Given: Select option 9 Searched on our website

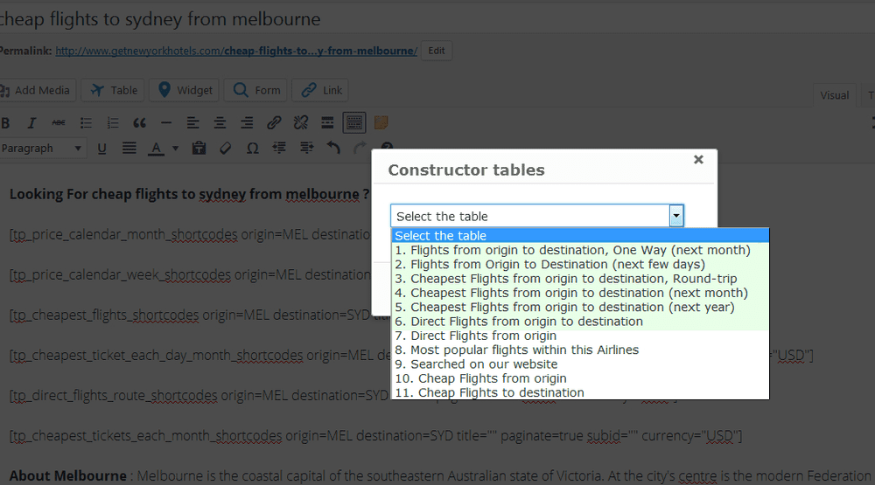Looking at the screenshot, I should (x=580, y=364).
